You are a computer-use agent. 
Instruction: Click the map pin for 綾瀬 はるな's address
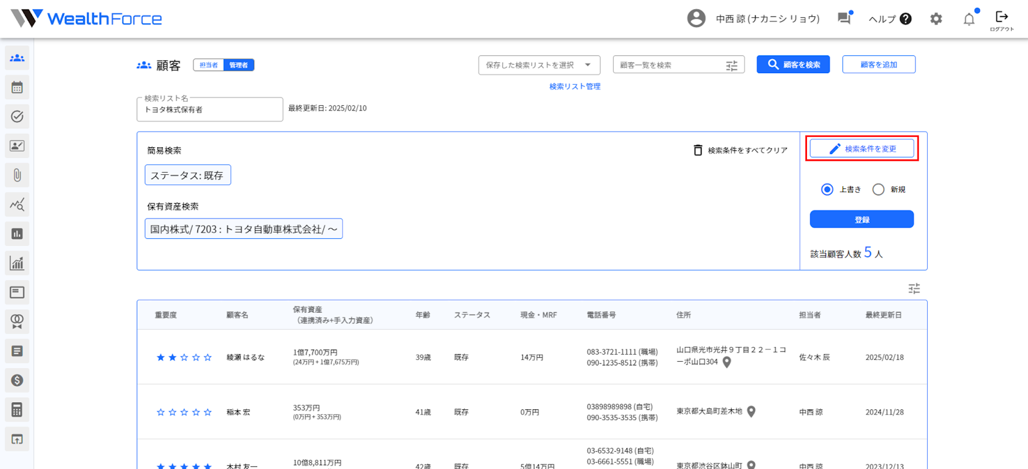tap(727, 362)
